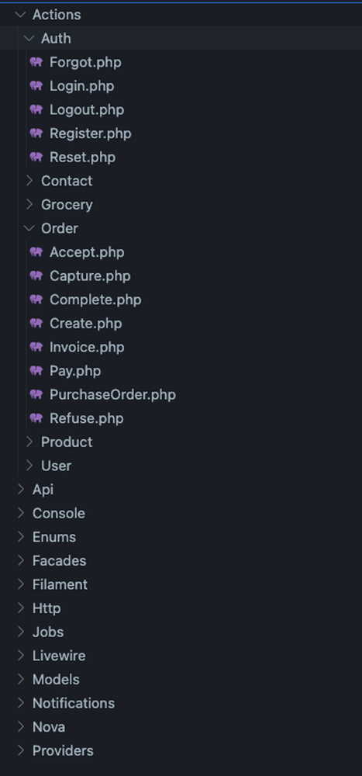Collapse the Actions folder chevron
This screenshot has height=776, width=362.
(x=21, y=15)
